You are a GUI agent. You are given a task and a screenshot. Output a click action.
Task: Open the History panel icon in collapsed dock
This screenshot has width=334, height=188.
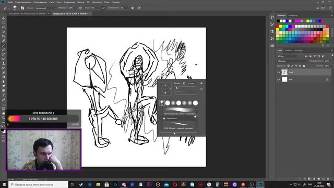272,17
